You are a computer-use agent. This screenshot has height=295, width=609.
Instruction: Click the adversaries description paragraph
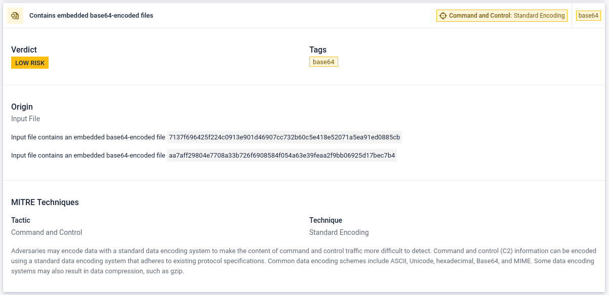[304, 261]
